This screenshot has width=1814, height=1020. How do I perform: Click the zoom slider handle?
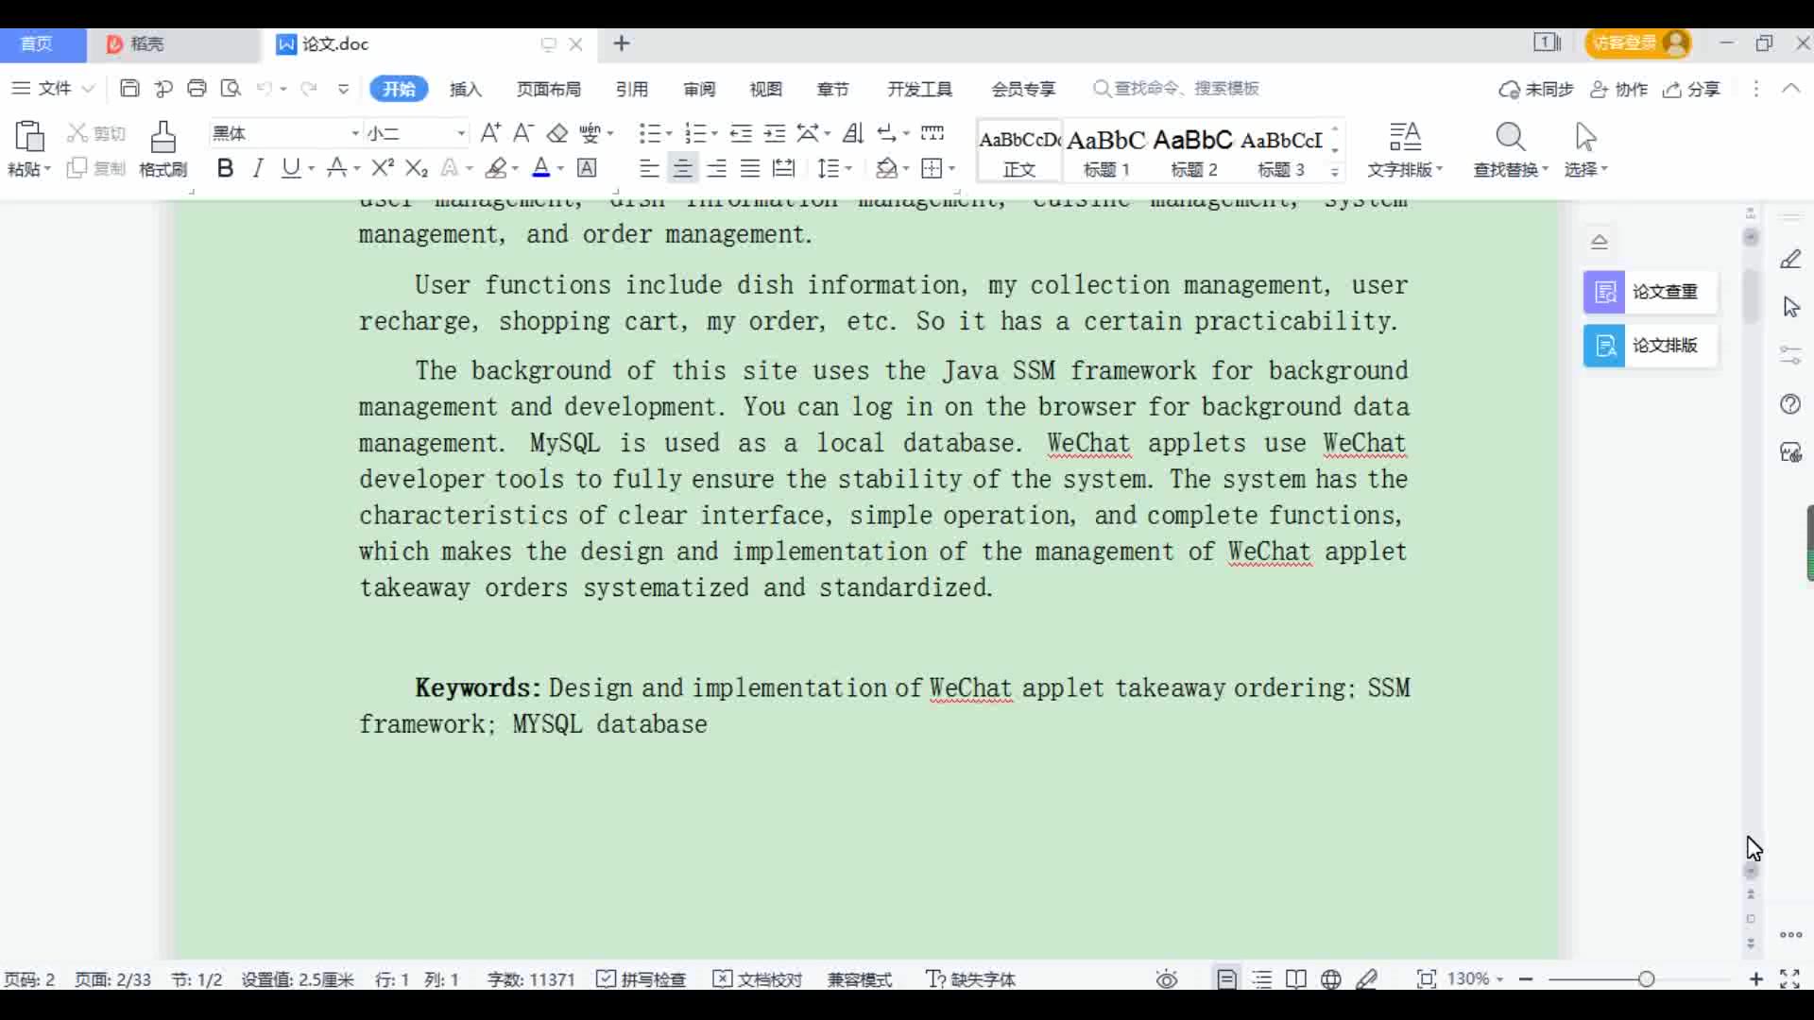pos(1647,979)
